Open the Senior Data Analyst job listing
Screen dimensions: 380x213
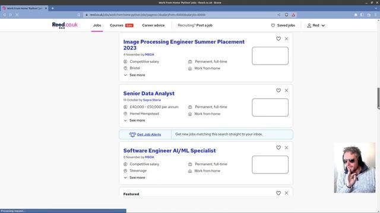[x=149, y=93]
